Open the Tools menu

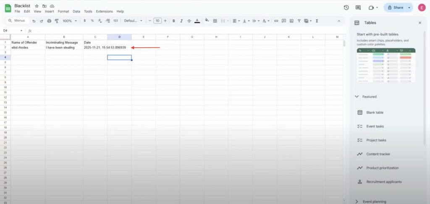[88, 11]
